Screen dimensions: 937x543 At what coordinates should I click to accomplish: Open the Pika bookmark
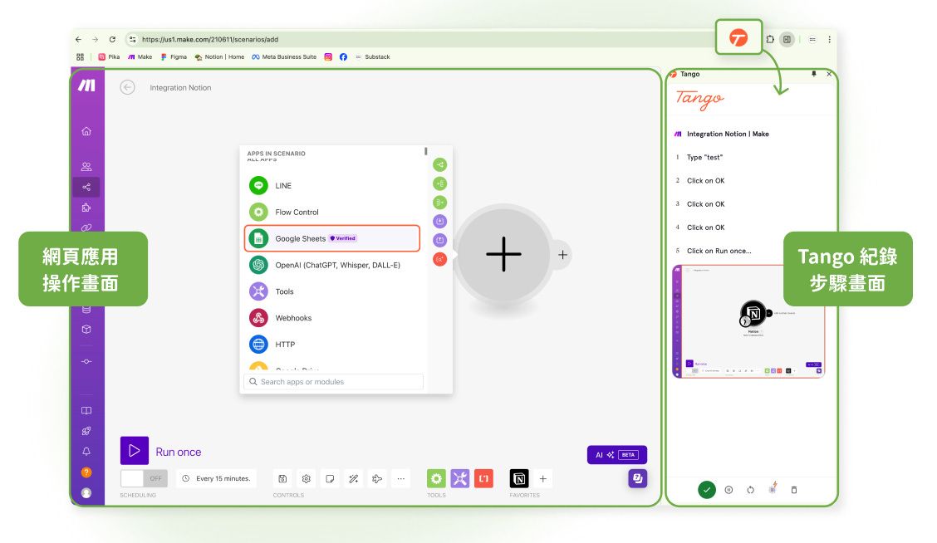coord(110,56)
